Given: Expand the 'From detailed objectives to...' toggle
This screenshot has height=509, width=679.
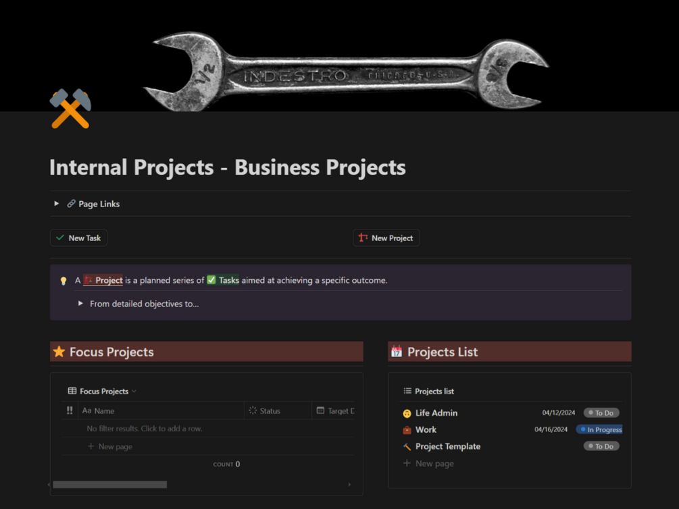Looking at the screenshot, I should click(81, 303).
